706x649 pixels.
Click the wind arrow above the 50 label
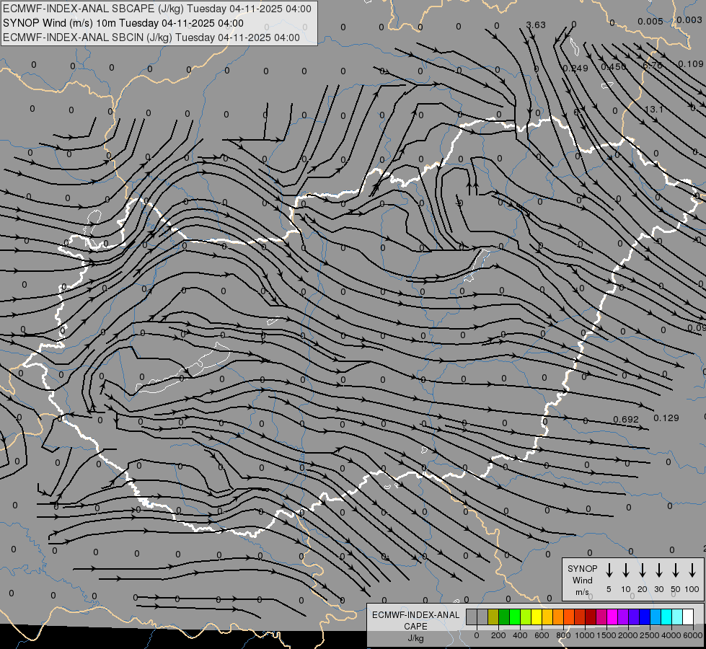(x=676, y=570)
